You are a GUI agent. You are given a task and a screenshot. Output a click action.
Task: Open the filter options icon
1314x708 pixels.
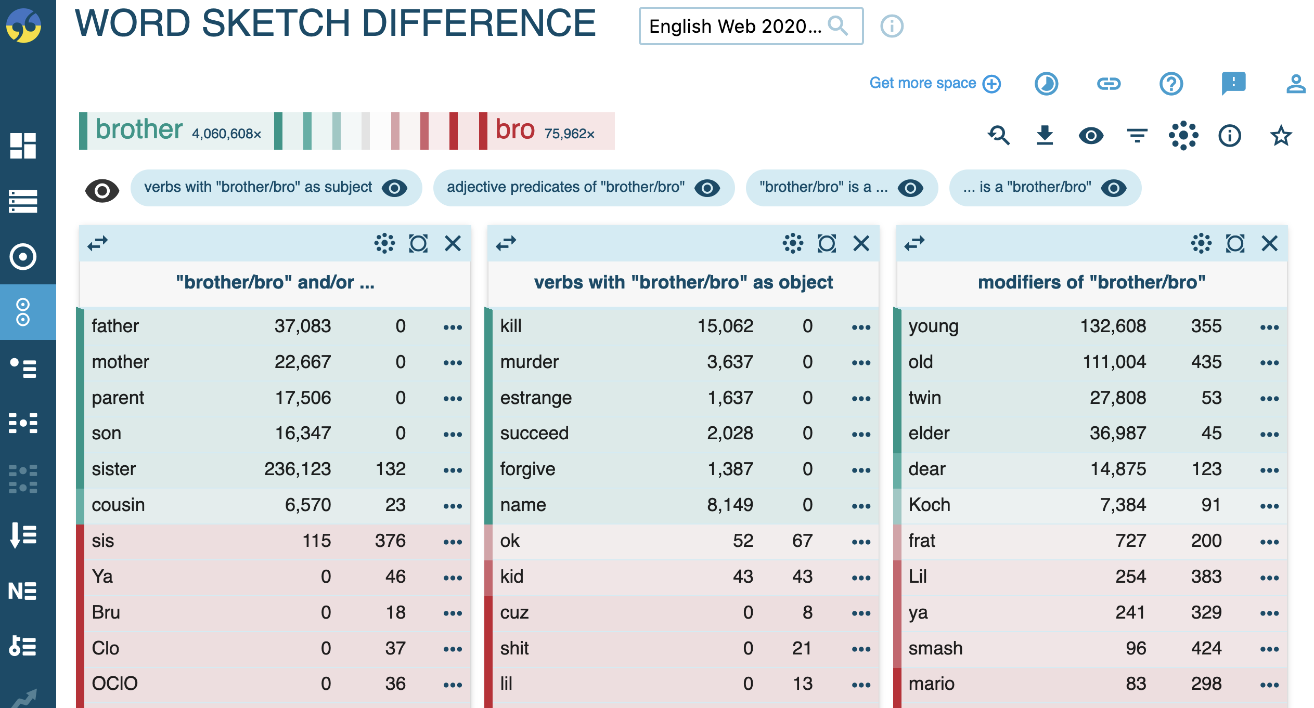tap(1137, 136)
